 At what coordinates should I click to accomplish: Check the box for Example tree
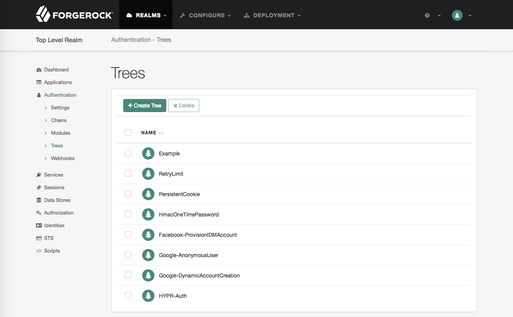(x=128, y=153)
